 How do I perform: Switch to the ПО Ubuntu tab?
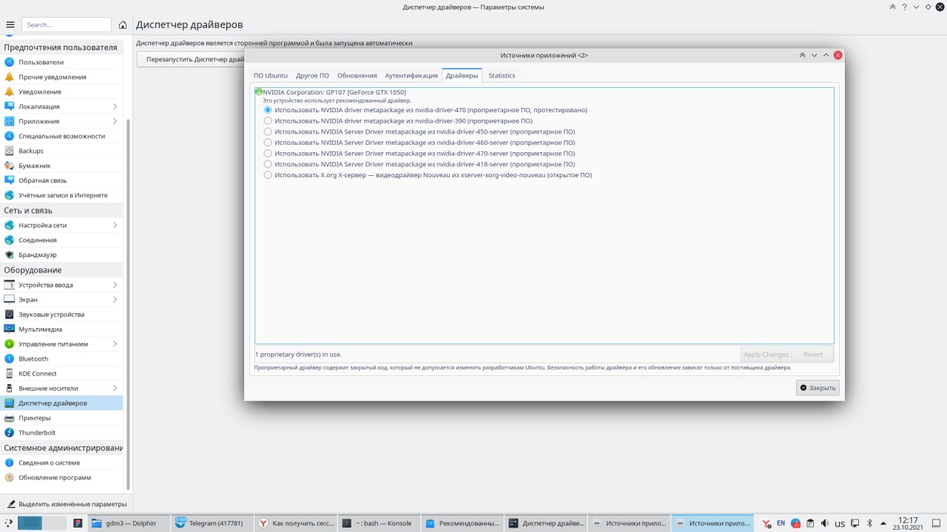pos(271,75)
